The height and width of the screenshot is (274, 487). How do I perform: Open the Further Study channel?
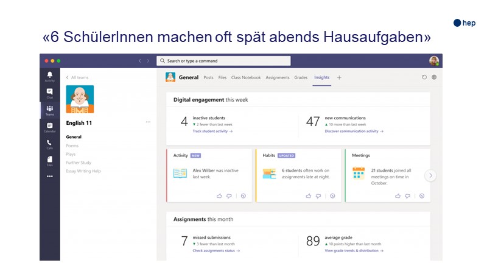[x=79, y=163]
